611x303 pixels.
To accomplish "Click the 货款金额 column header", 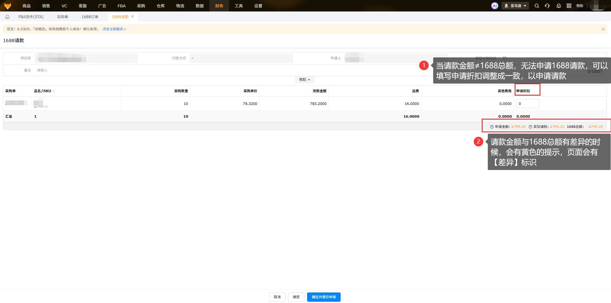I will pos(320,91).
